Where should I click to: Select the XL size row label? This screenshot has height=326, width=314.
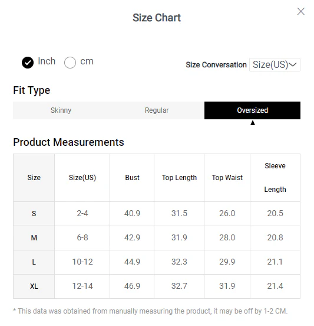click(34, 286)
